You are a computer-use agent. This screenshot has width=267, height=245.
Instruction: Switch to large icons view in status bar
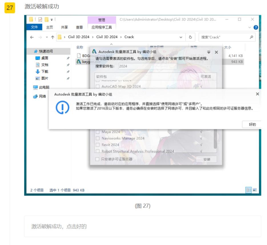[255, 190]
